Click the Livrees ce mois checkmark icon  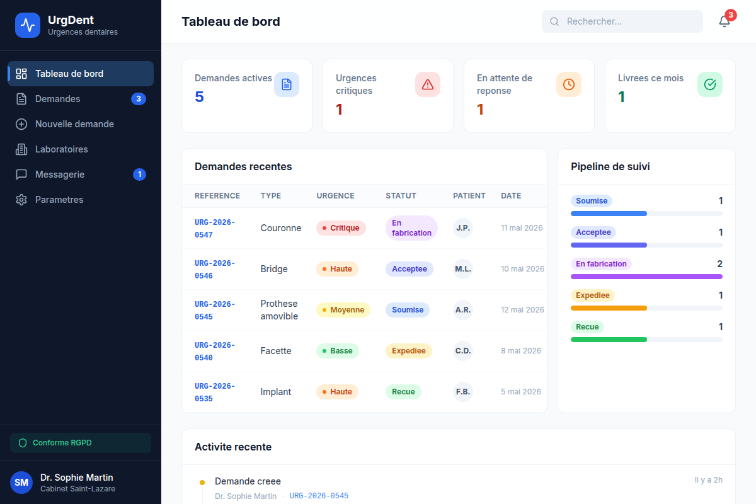tap(710, 84)
